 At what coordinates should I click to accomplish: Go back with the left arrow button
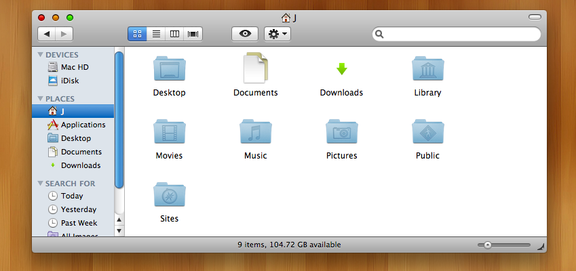pos(46,34)
